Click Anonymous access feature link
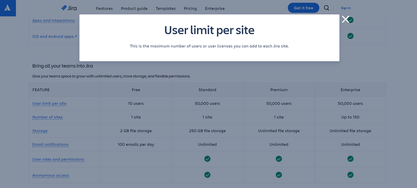The width and height of the screenshot is (417, 188). click(x=51, y=175)
